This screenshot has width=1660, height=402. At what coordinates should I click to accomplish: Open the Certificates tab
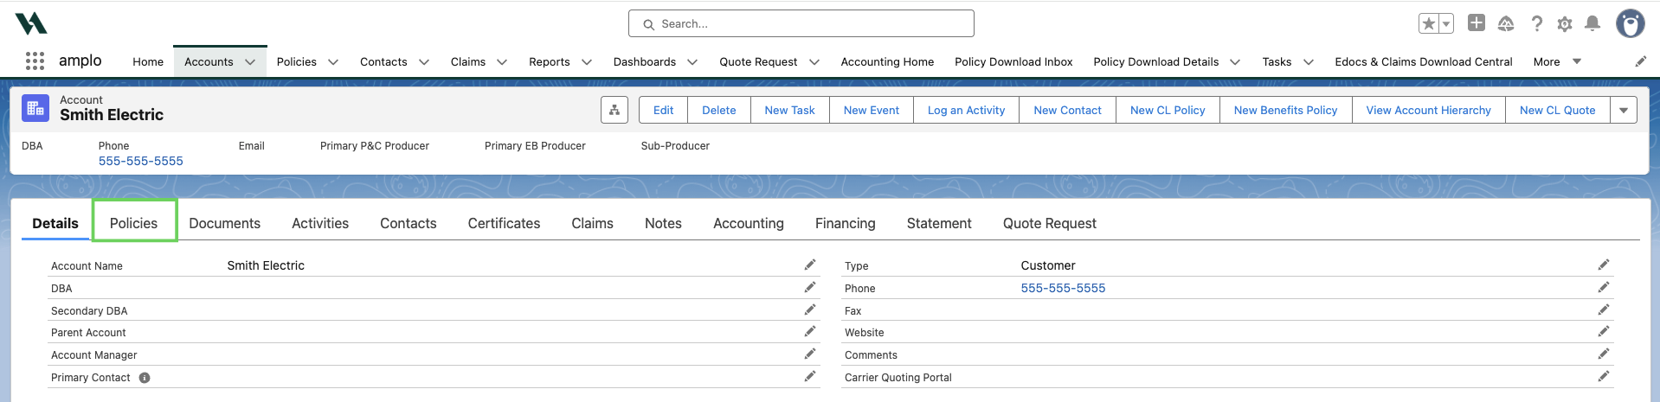(x=504, y=223)
